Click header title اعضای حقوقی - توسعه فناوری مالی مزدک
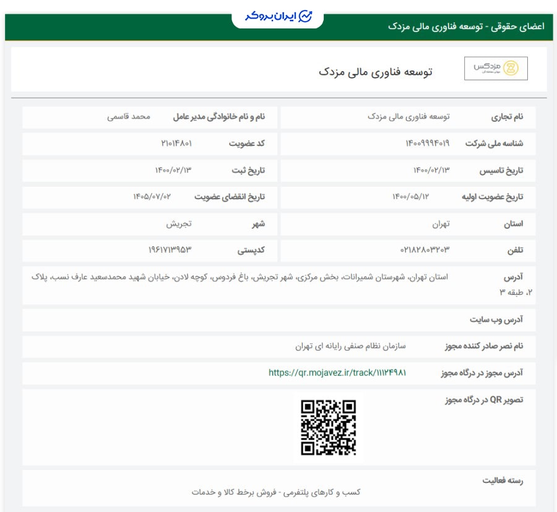 [466, 27]
